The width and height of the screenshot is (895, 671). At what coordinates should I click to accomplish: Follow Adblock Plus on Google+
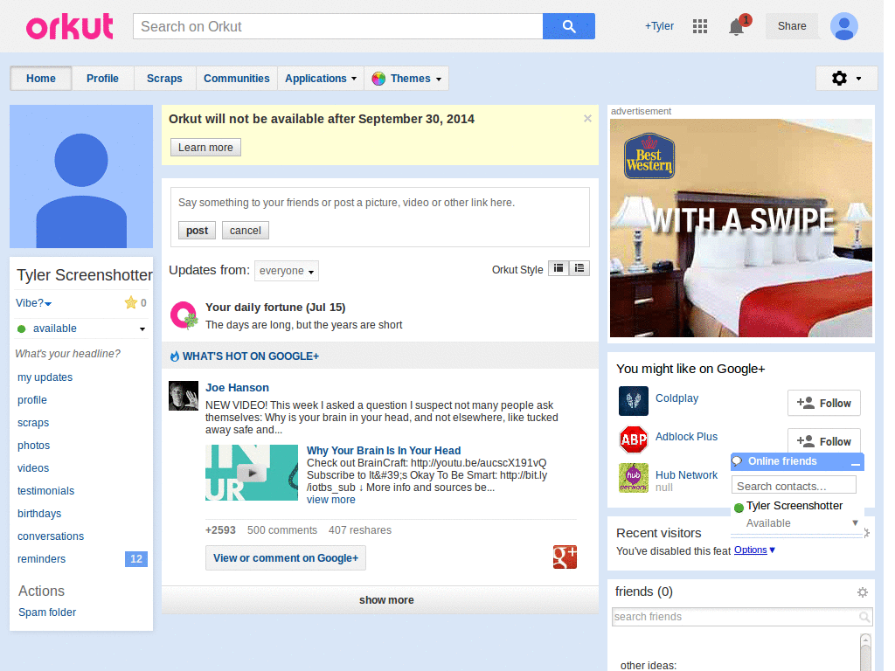pyautogui.click(x=823, y=440)
